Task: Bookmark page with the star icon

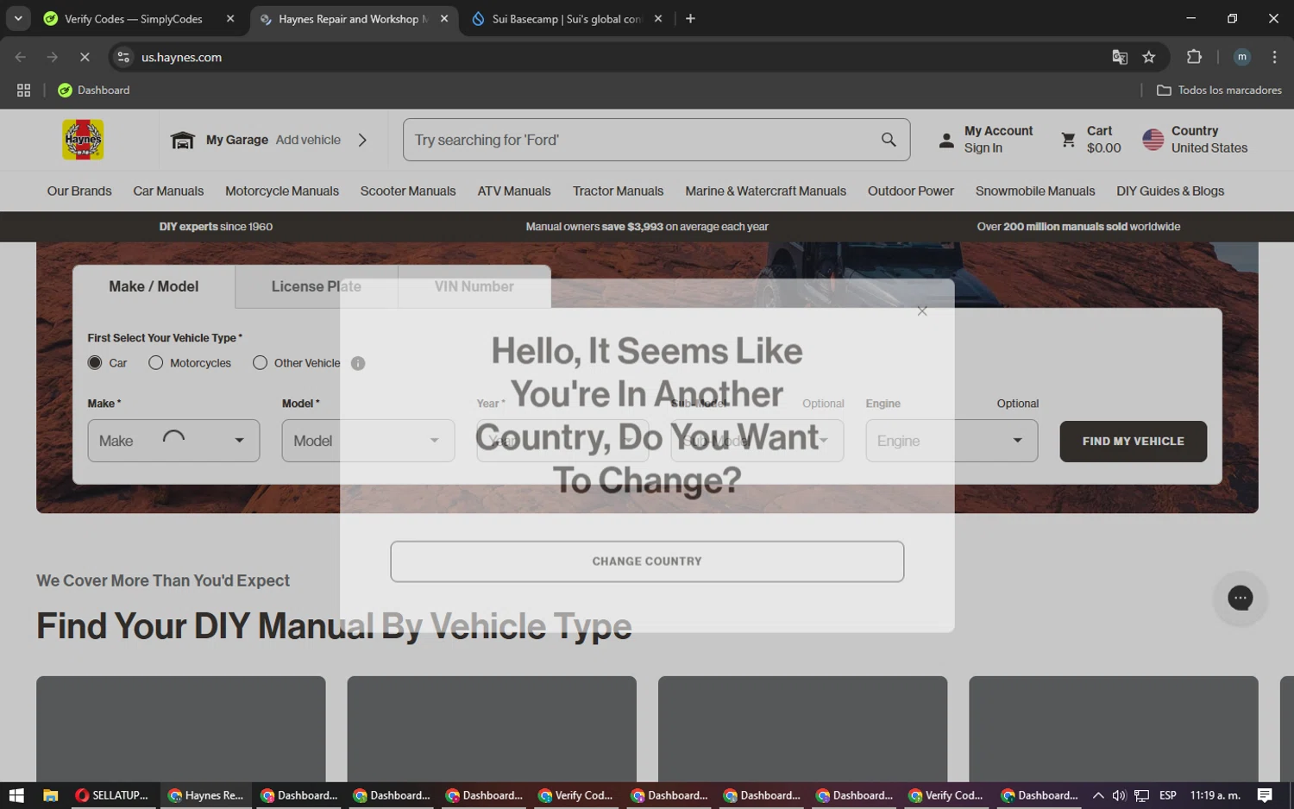Action: coord(1148,57)
